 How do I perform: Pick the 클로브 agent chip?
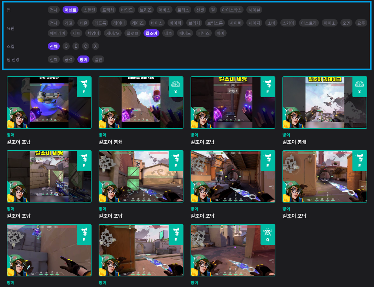(133, 33)
